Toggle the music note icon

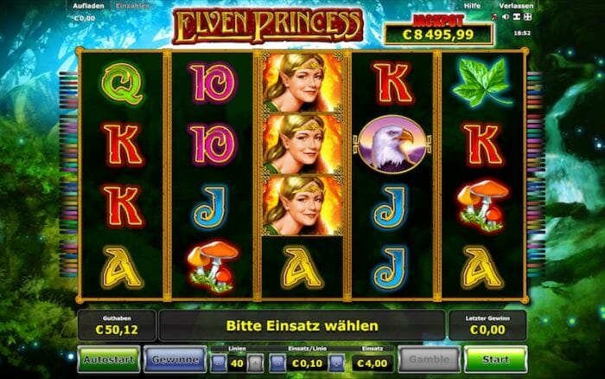click(494, 17)
